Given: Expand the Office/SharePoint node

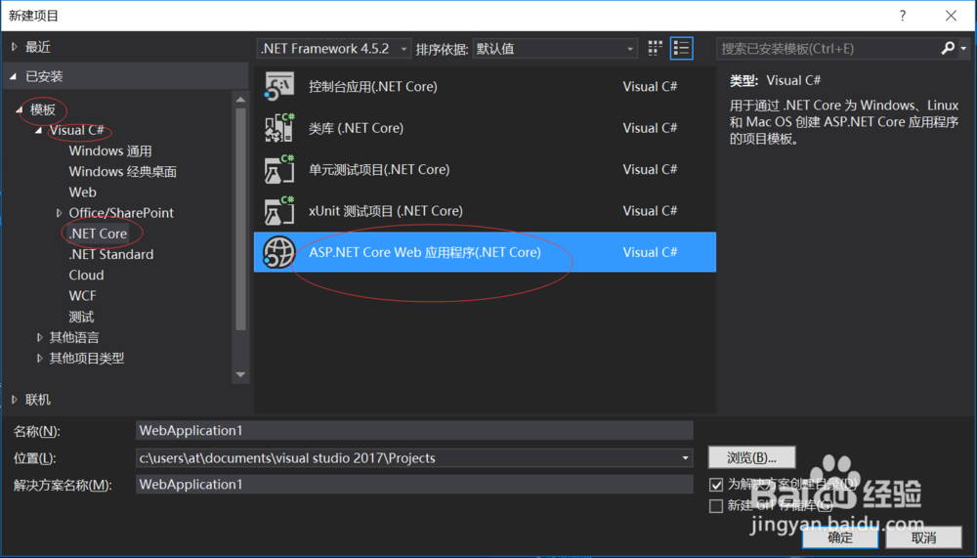Looking at the screenshot, I should pos(59,213).
